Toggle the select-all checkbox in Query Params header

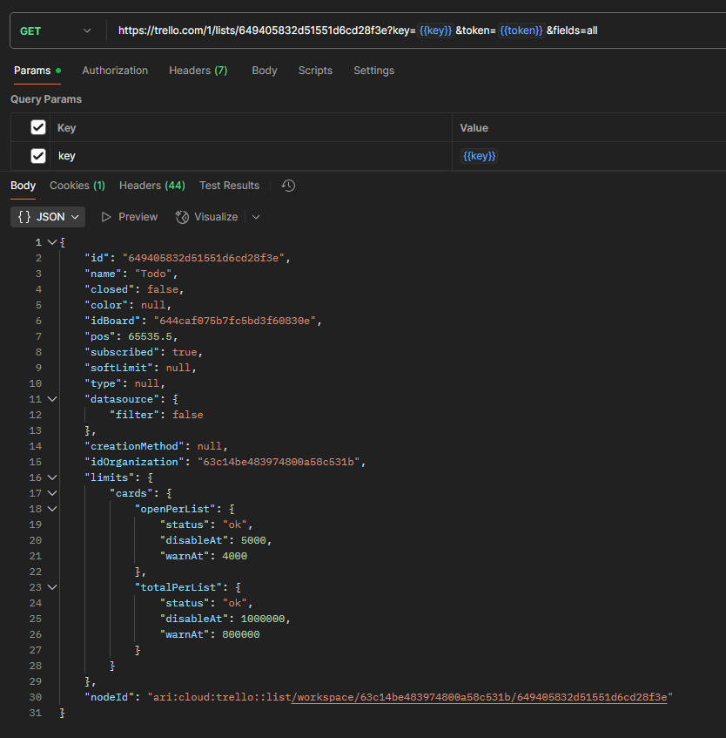click(x=38, y=128)
